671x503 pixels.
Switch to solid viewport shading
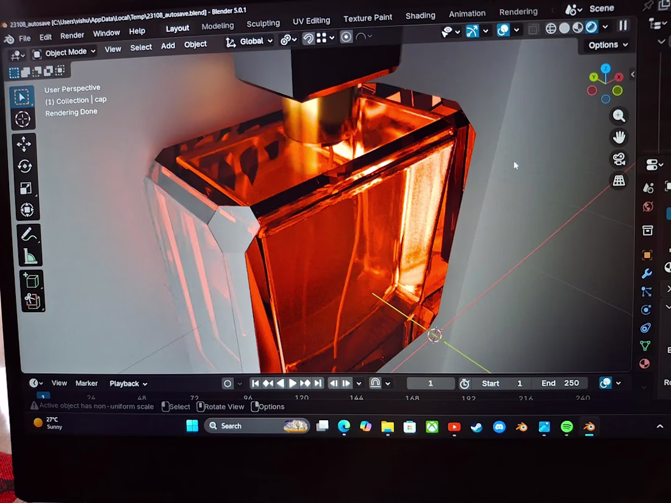564,28
